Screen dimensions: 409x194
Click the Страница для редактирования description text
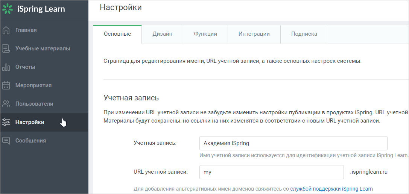tap(233, 62)
